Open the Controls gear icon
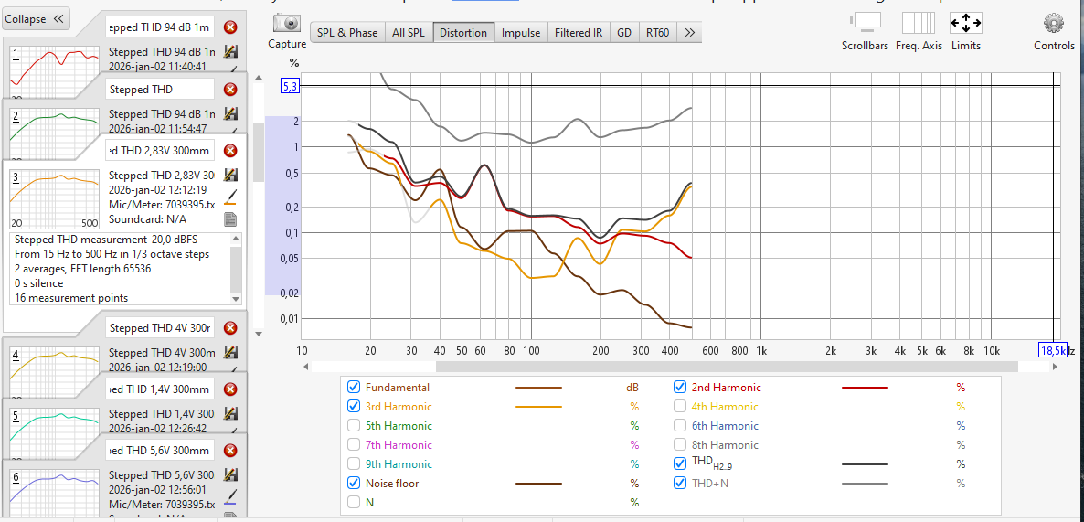Viewport: 1084px width, 522px height. click(1054, 23)
